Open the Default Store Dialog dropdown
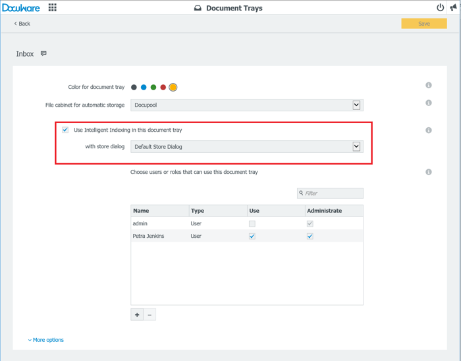The width and height of the screenshot is (461, 361). 356,147
